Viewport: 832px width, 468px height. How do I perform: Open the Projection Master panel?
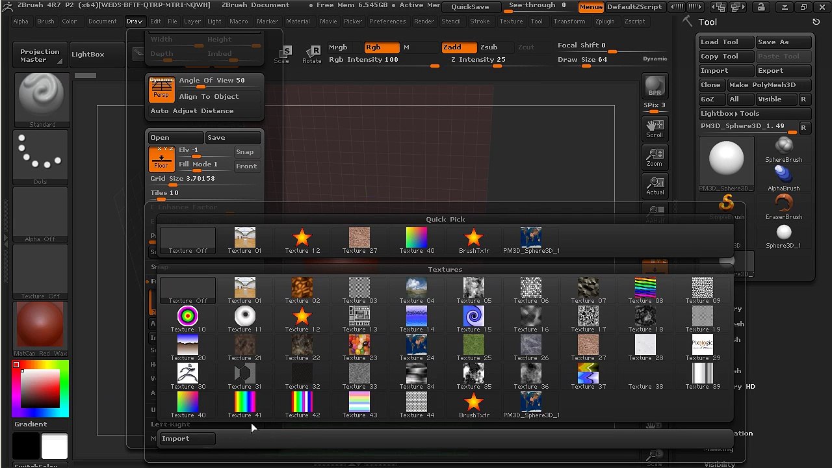(40, 55)
